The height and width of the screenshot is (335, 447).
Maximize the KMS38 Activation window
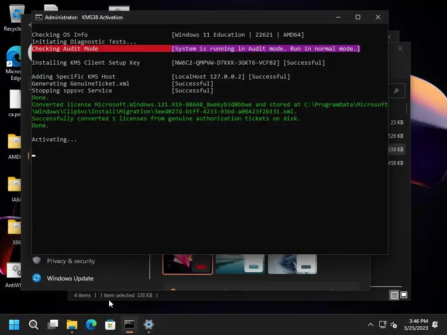358,17
